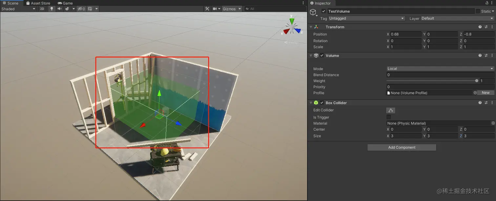Switch to the Asset Store tab
Image resolution: width=496 pixels, height=201 pixels.
(x=38, y=3)
